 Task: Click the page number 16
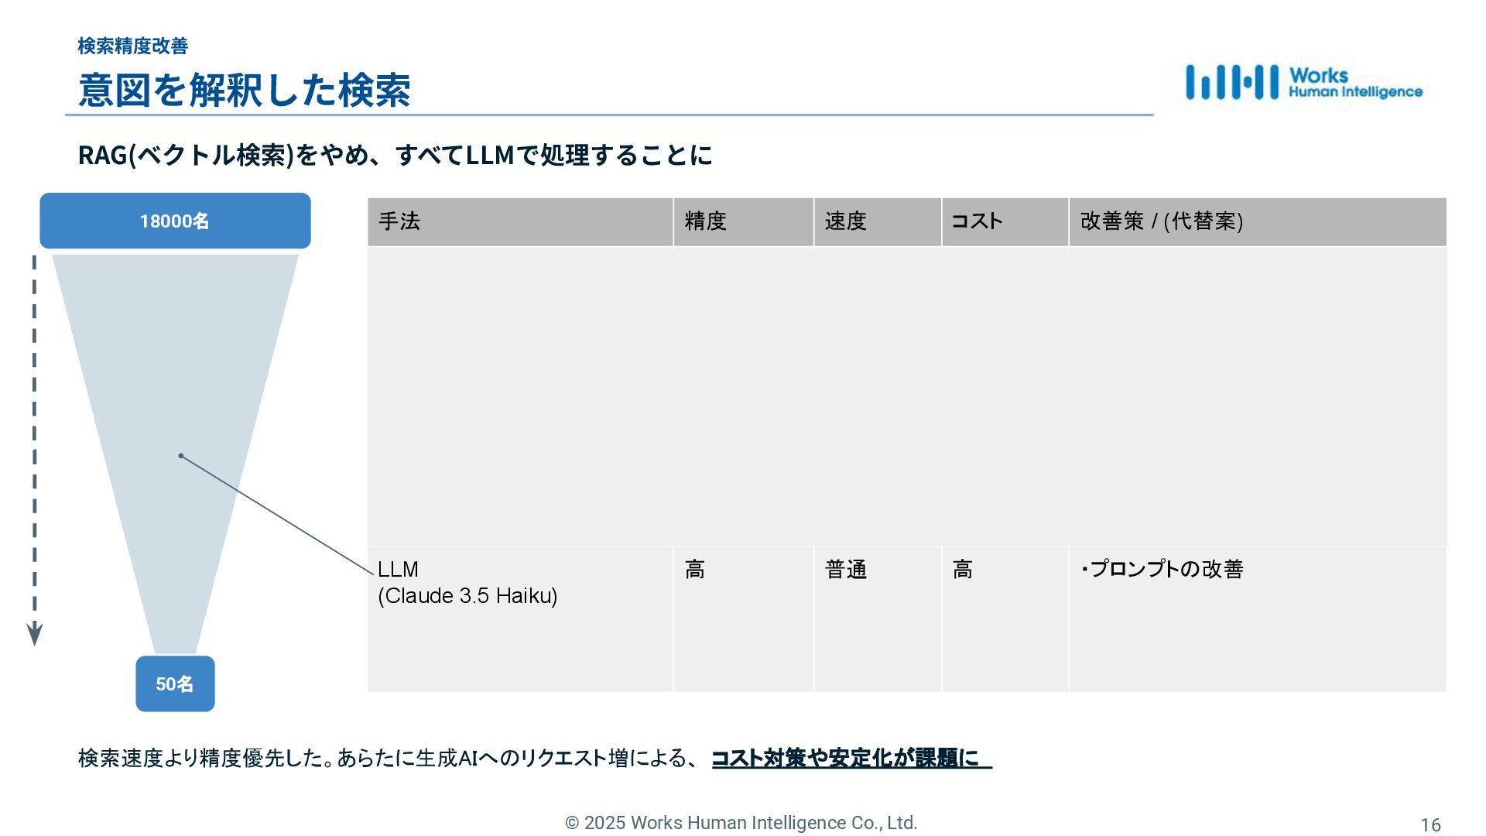[1430, 825]
